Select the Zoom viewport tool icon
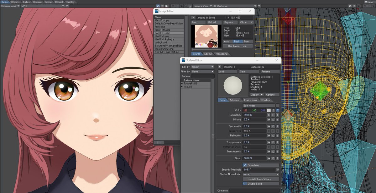The image size is (376, 193). (185, 6)
